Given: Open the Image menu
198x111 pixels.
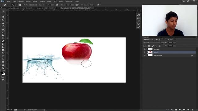Looking at the screenshot, I should (x=21, y=1).
